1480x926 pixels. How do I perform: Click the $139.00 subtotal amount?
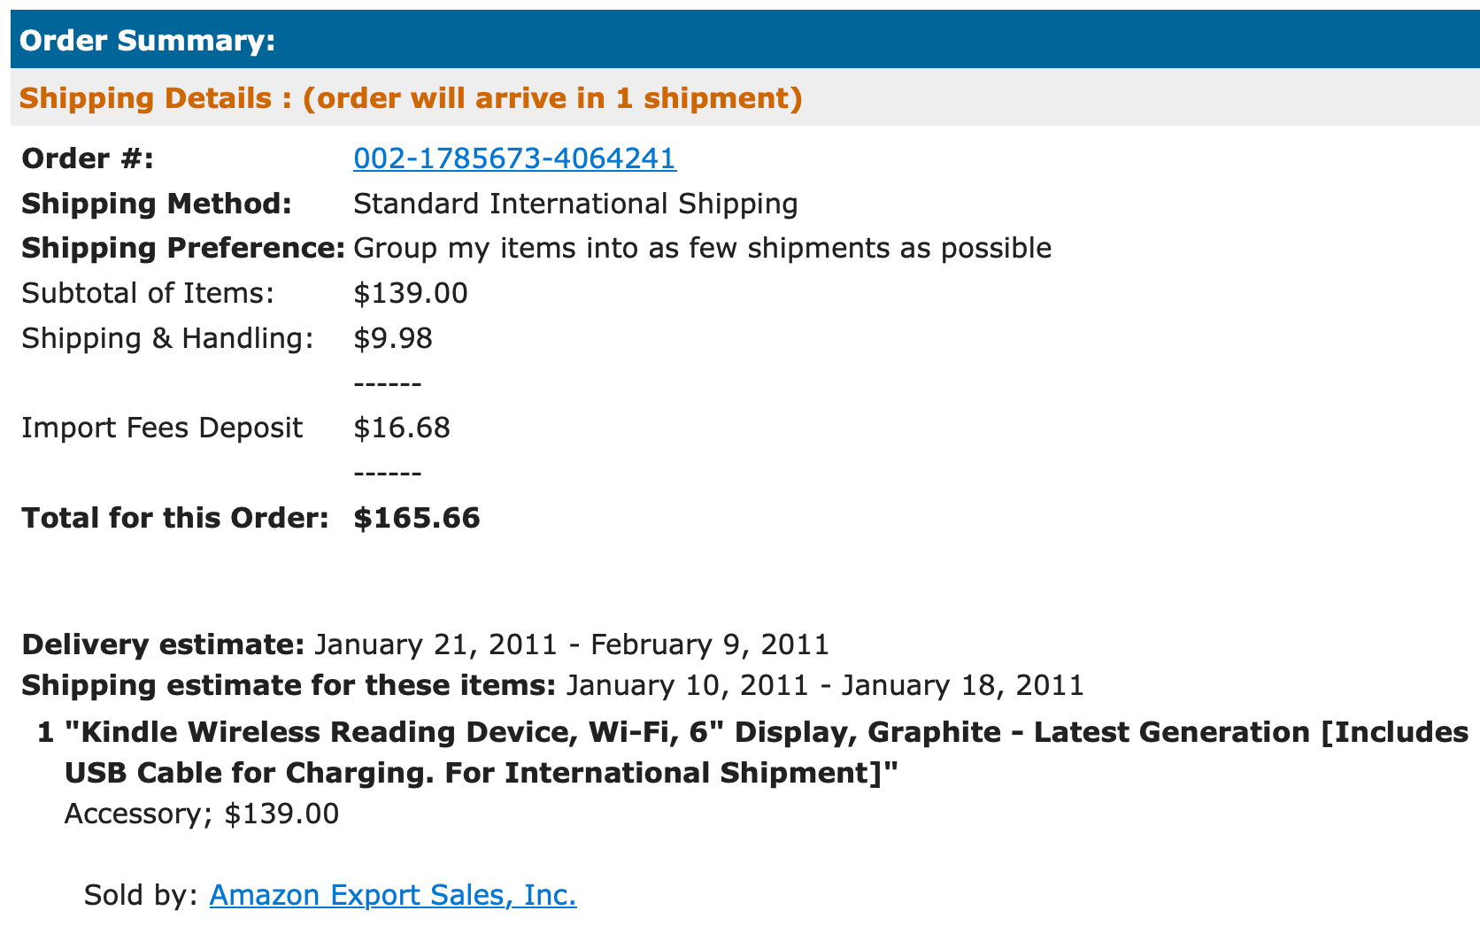(x=411, y=293)
